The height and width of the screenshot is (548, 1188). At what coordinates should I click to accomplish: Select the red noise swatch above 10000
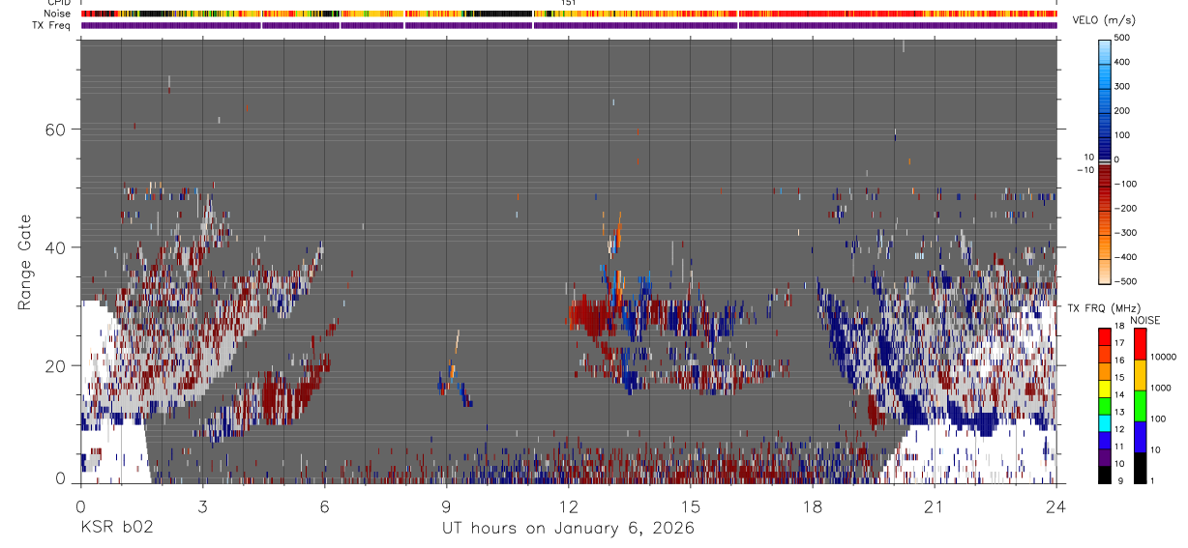(x=1140, y=343)
